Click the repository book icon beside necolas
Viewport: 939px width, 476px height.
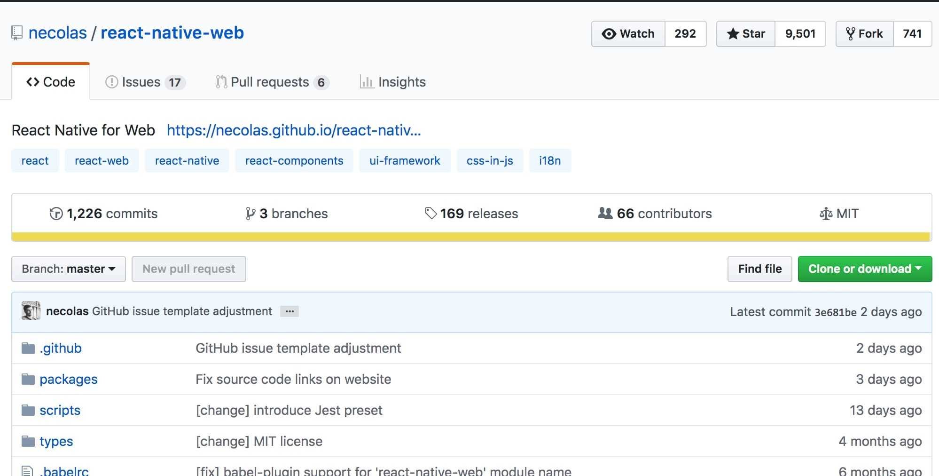pyautogui.click(x=17, y=33)
